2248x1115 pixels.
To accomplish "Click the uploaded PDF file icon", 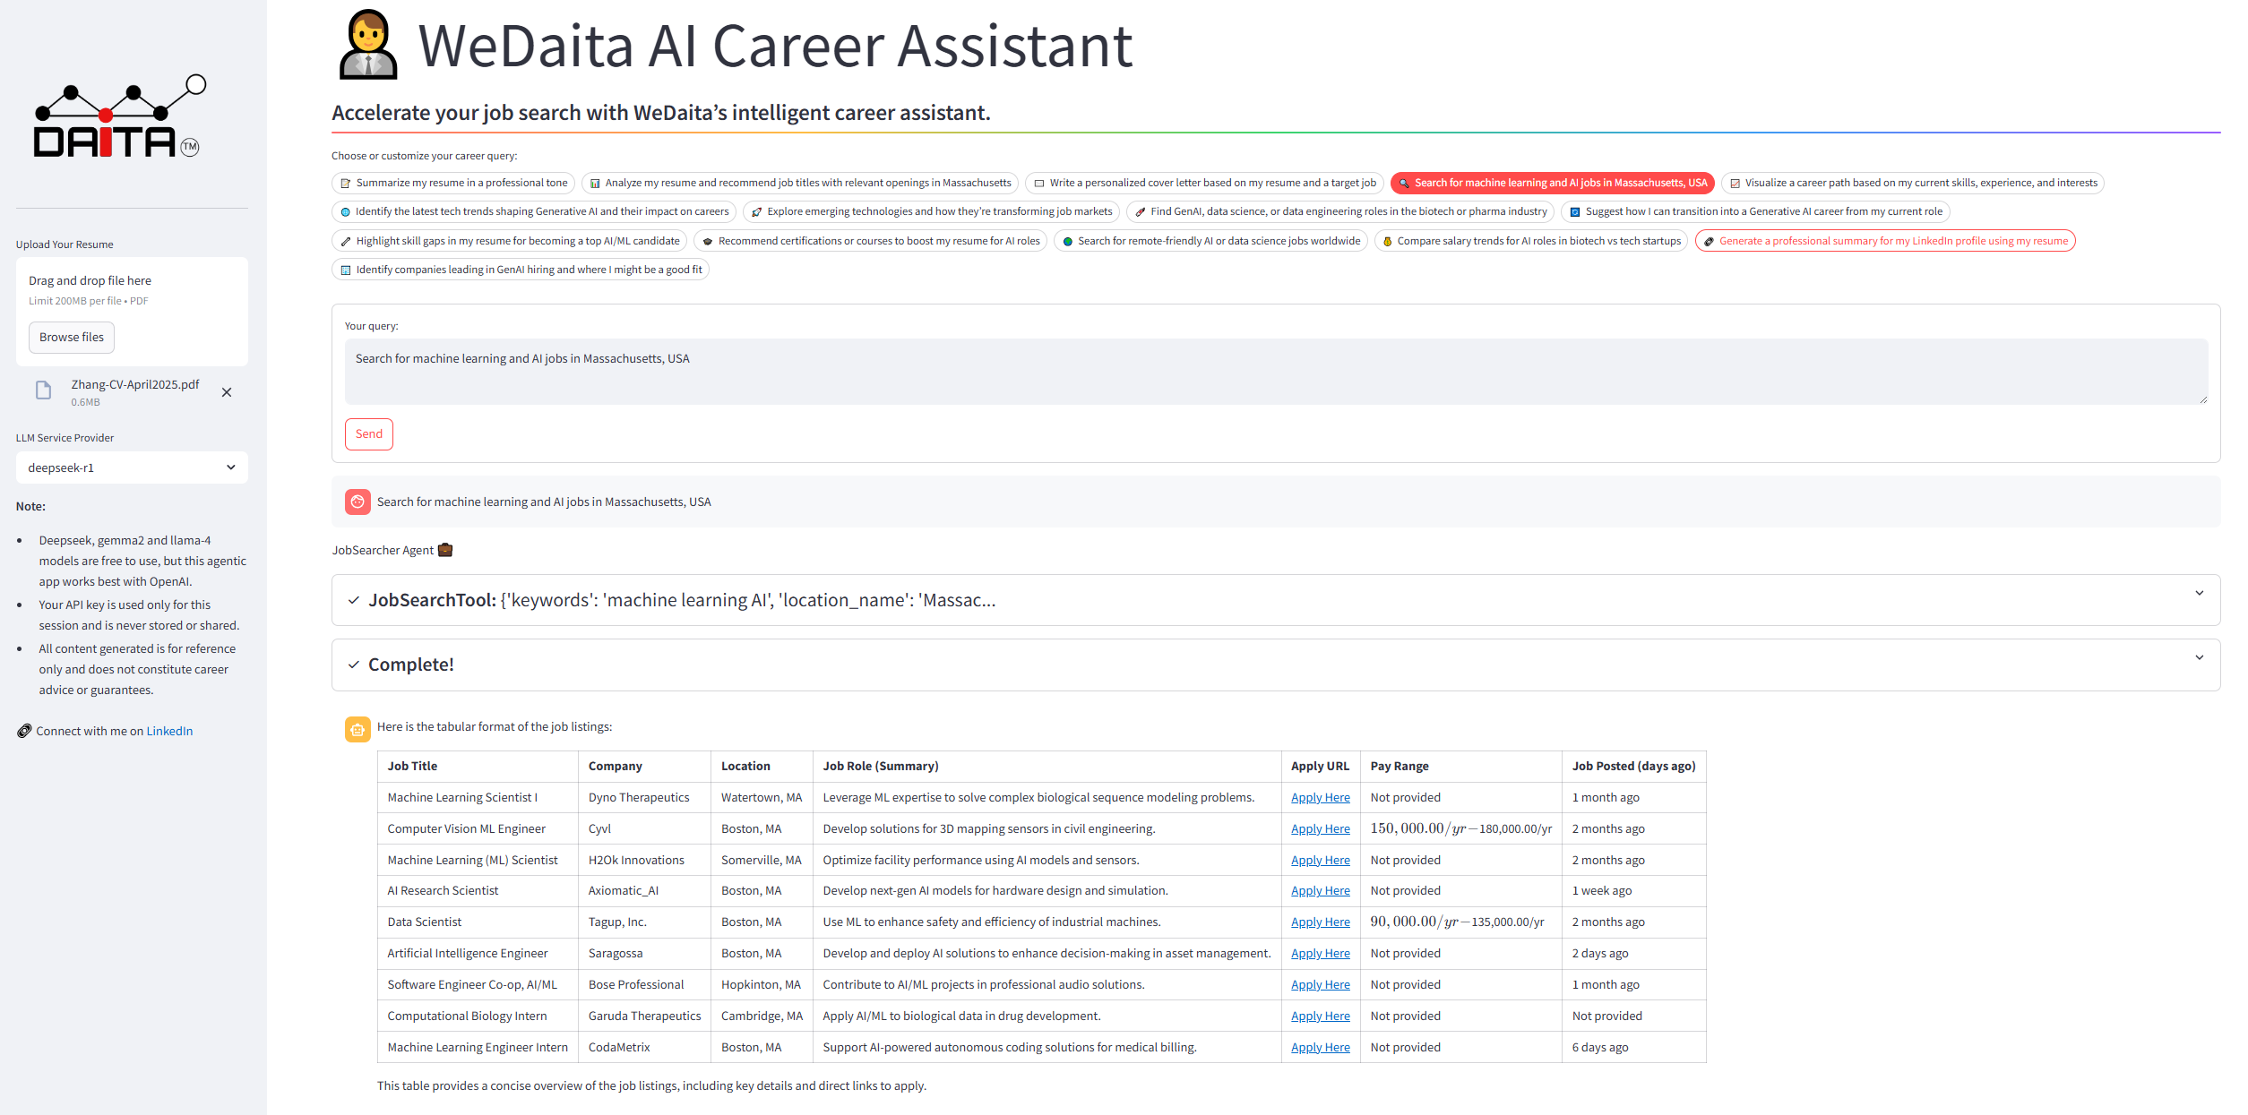I will tap(43, 390).
